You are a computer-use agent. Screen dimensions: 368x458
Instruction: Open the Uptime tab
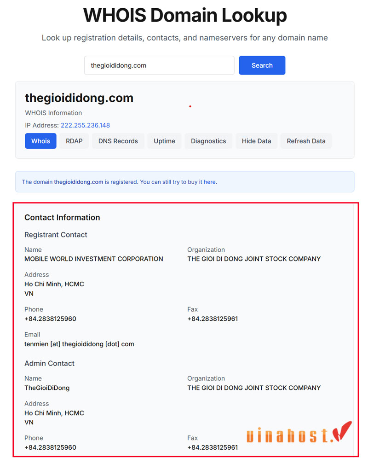pos(164,141)
